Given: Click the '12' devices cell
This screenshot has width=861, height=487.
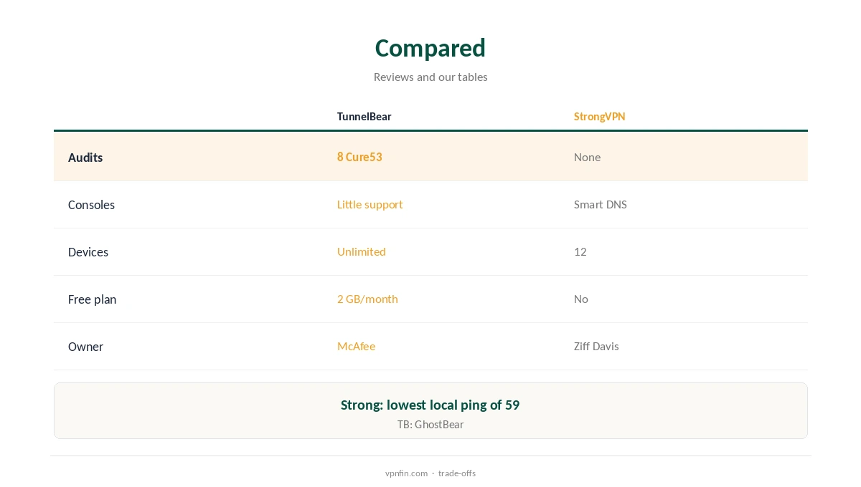Looking at the screenshot, I should (x=580, y=251).
